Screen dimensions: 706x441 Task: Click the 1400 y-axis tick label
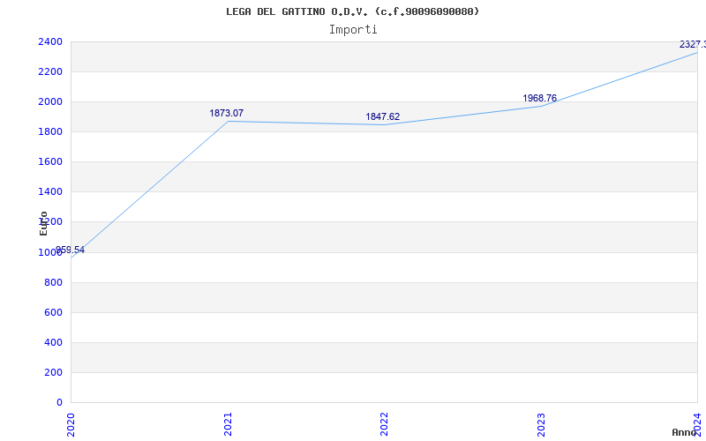[50, 192]
